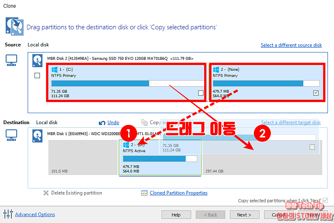334x223 pixels.
Task: Click the Source computer monitor icon
Action: point(11,60)
